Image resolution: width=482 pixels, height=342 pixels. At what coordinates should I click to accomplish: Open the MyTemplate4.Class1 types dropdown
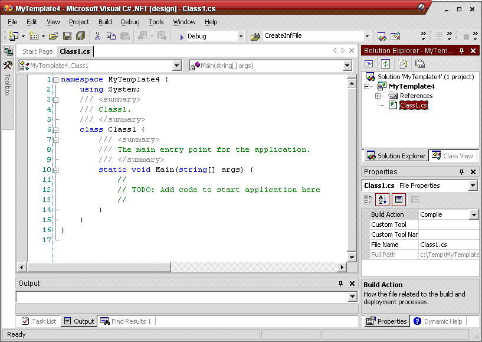pyautogui.click(x=177, y=65)
